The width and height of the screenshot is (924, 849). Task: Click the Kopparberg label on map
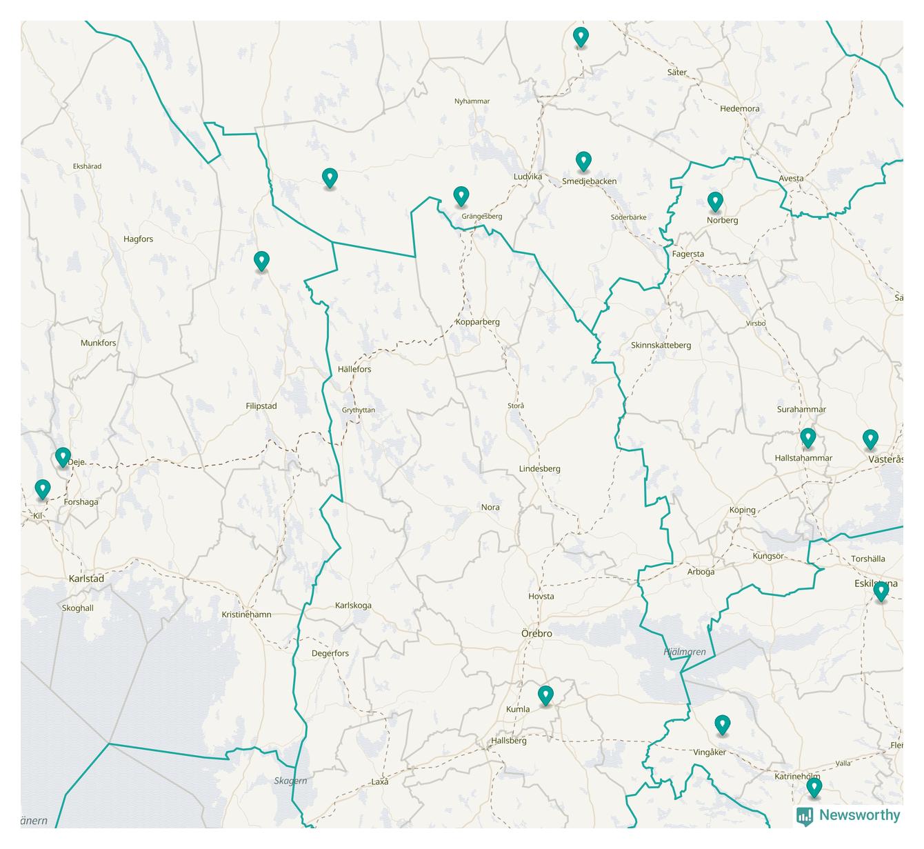point(477,322)
